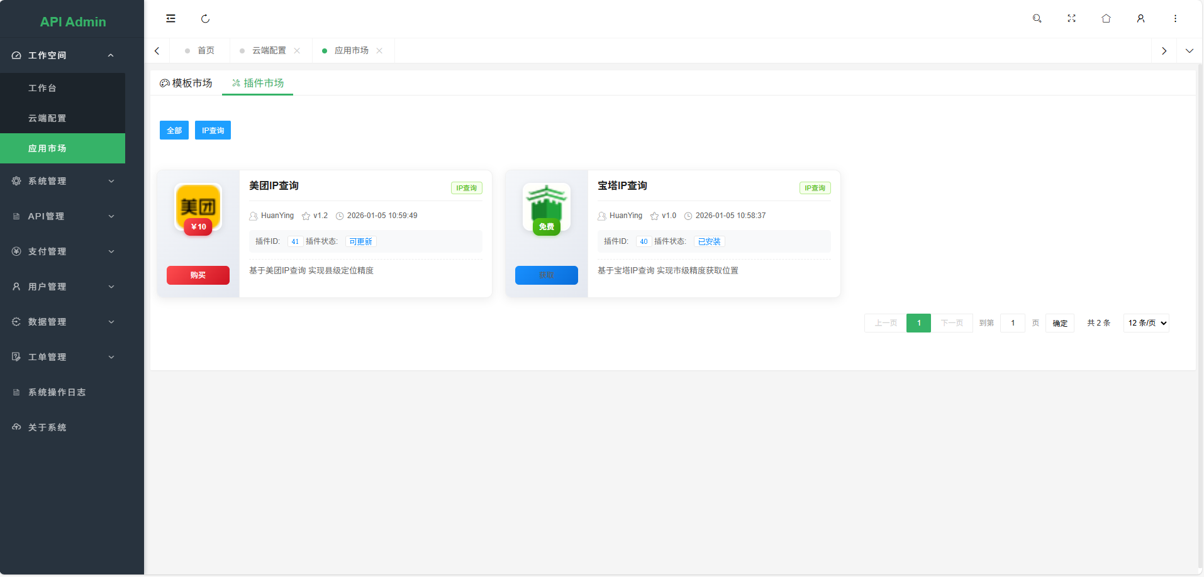This screenshot has width=1204, height=577.
Task: Click the three-dot more options icon
Action: [x=1175, y=18]
